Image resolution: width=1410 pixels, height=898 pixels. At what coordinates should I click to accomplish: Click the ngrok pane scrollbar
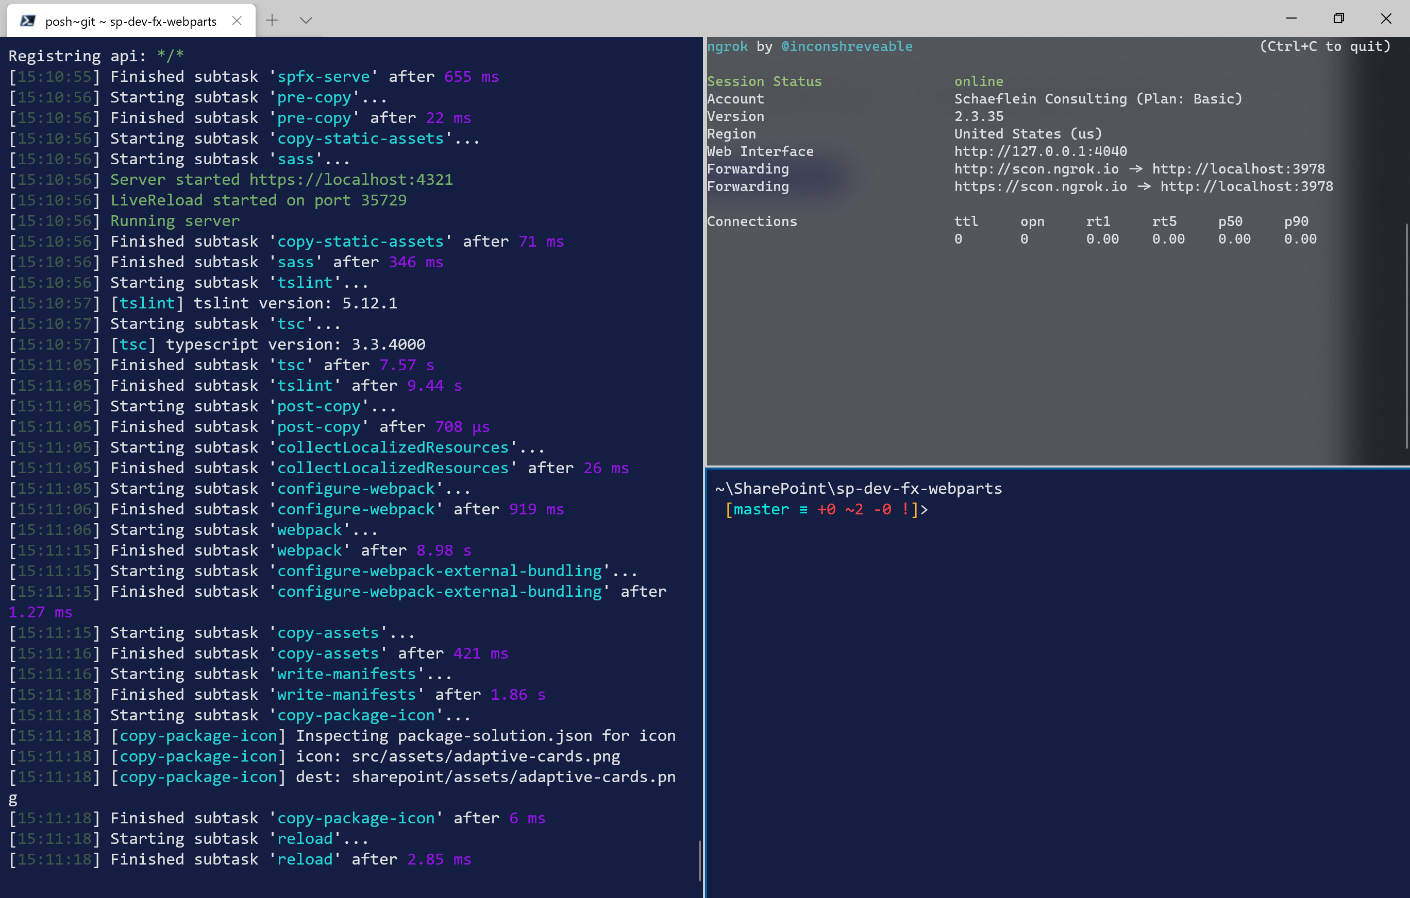click(x=1406, y=334)
